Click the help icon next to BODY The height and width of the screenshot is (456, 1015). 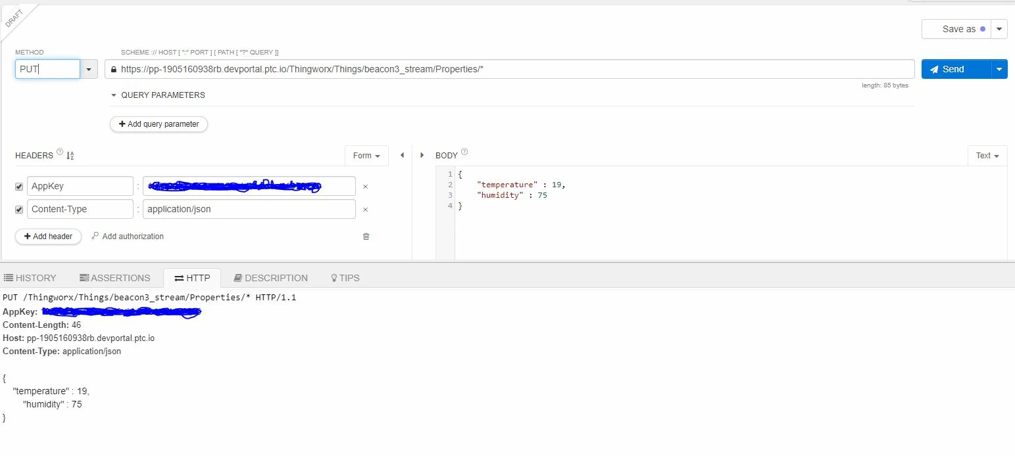(464, 152)
